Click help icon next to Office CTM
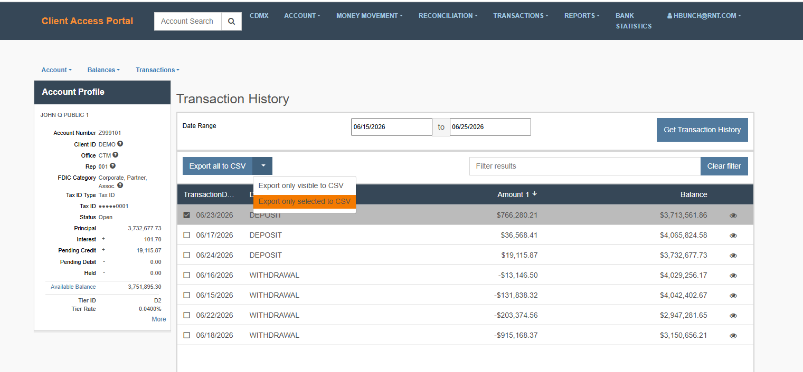This screenshot has width=803, height=372. (116, 155)
